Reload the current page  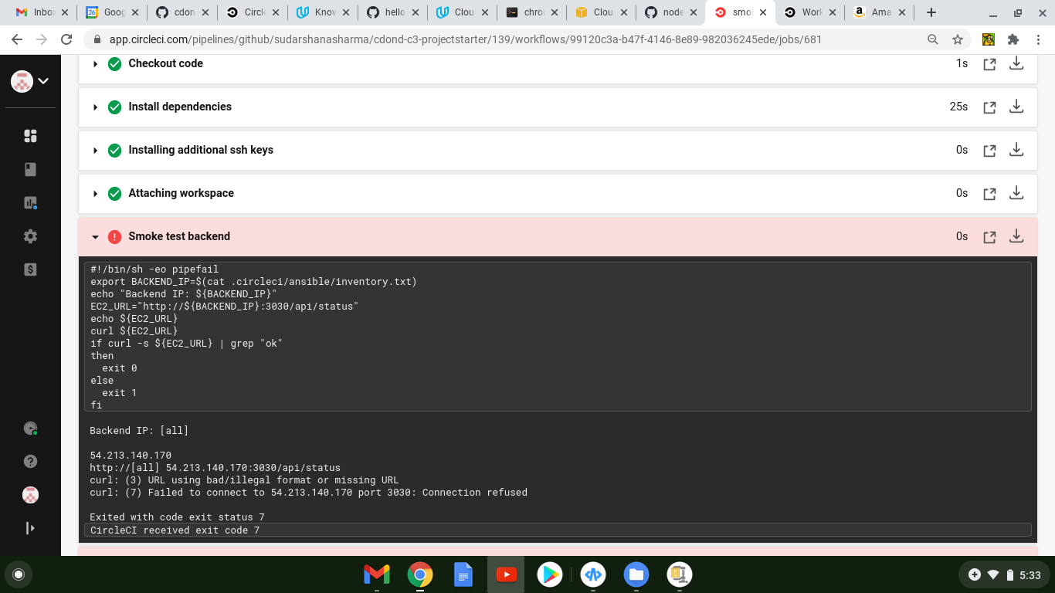click(66, 39)
